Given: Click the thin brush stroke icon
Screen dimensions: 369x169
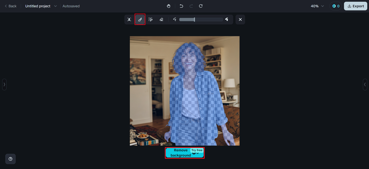Looking at the screenshot, I should (175, 20).
